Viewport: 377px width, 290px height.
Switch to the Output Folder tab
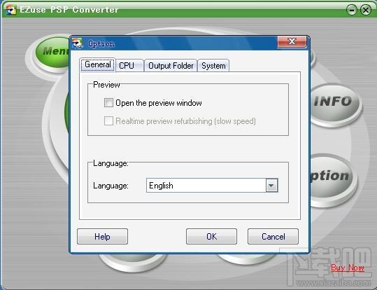tap(171, 66)
